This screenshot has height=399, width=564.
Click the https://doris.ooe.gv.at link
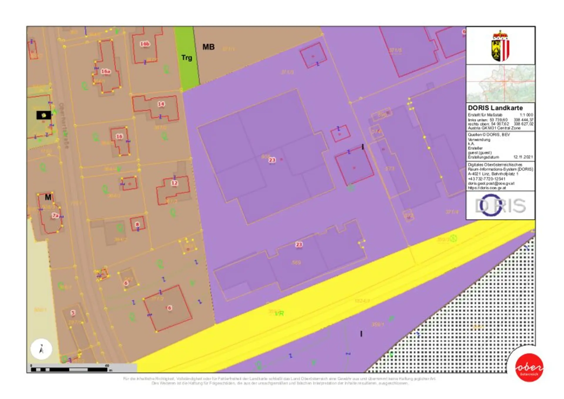pos(487,188)
